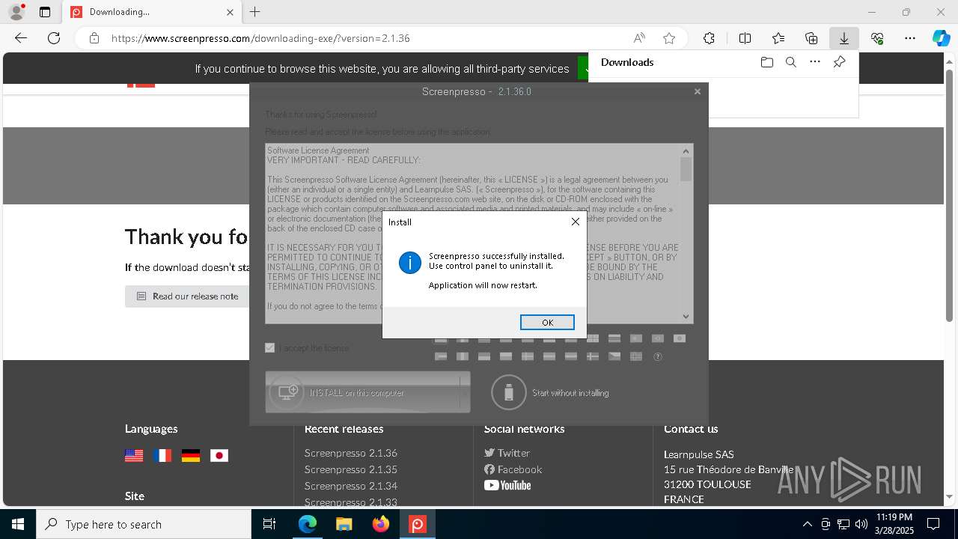The height and width of the screenshot is (539, 958).
Task: Click OK in the Install dialog
Action: [547, 322]
